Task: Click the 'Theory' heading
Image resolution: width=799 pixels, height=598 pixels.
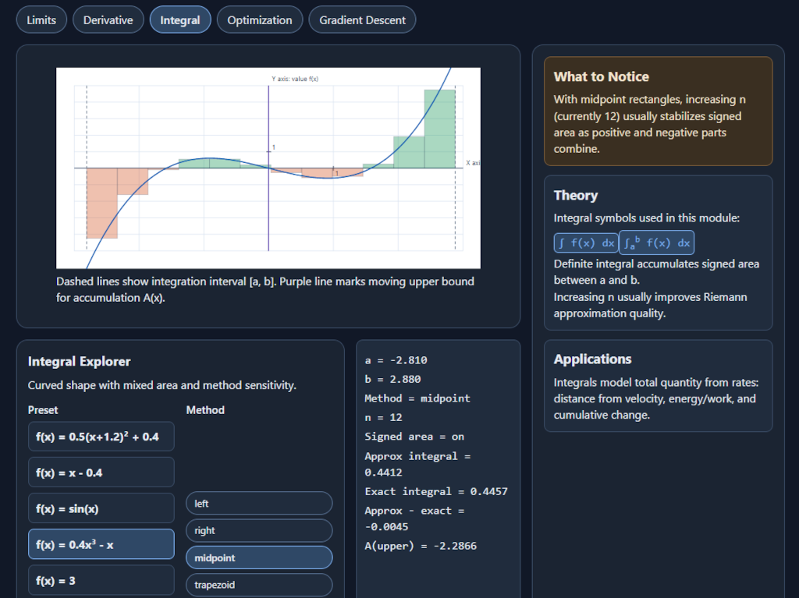Action: (x=576, y=195)
